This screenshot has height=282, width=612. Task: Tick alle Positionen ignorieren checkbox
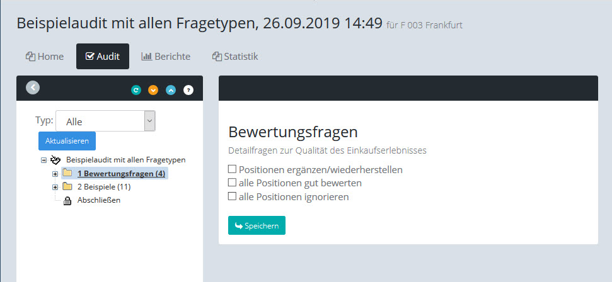(232, 196)
